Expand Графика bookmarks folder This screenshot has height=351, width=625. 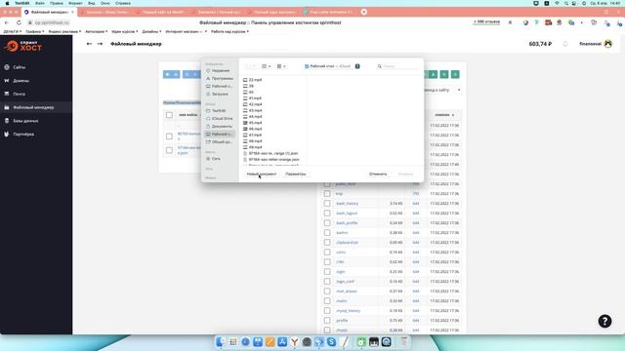[x=35, y=31]
